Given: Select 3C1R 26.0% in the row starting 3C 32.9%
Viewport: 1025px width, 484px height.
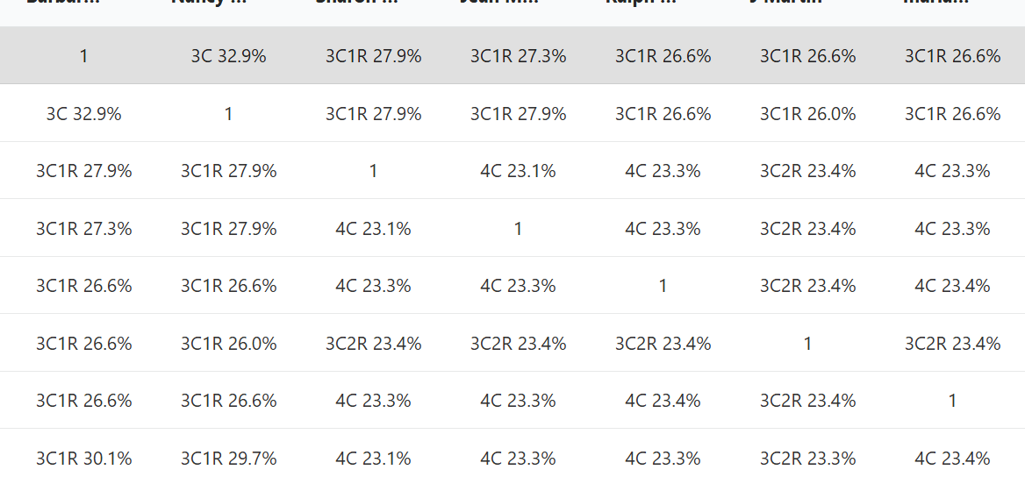Looking at the screenshot, I should tap(807, 113).
